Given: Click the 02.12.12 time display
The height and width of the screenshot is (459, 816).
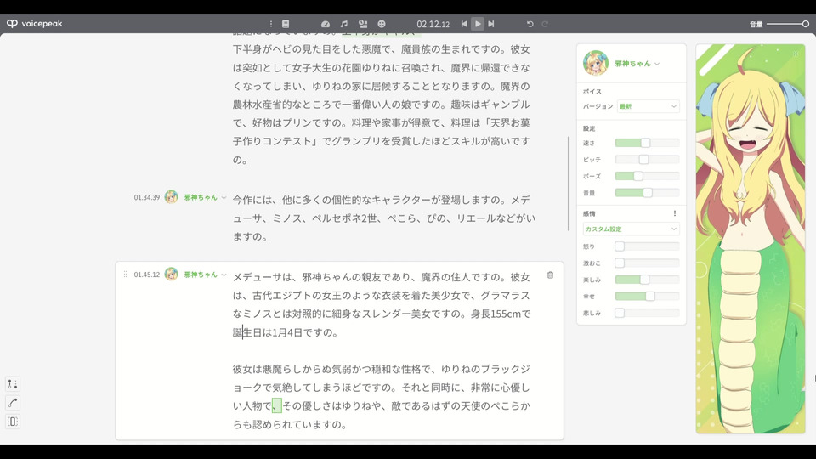Looking at the screenshot, I should pos(433,24).
